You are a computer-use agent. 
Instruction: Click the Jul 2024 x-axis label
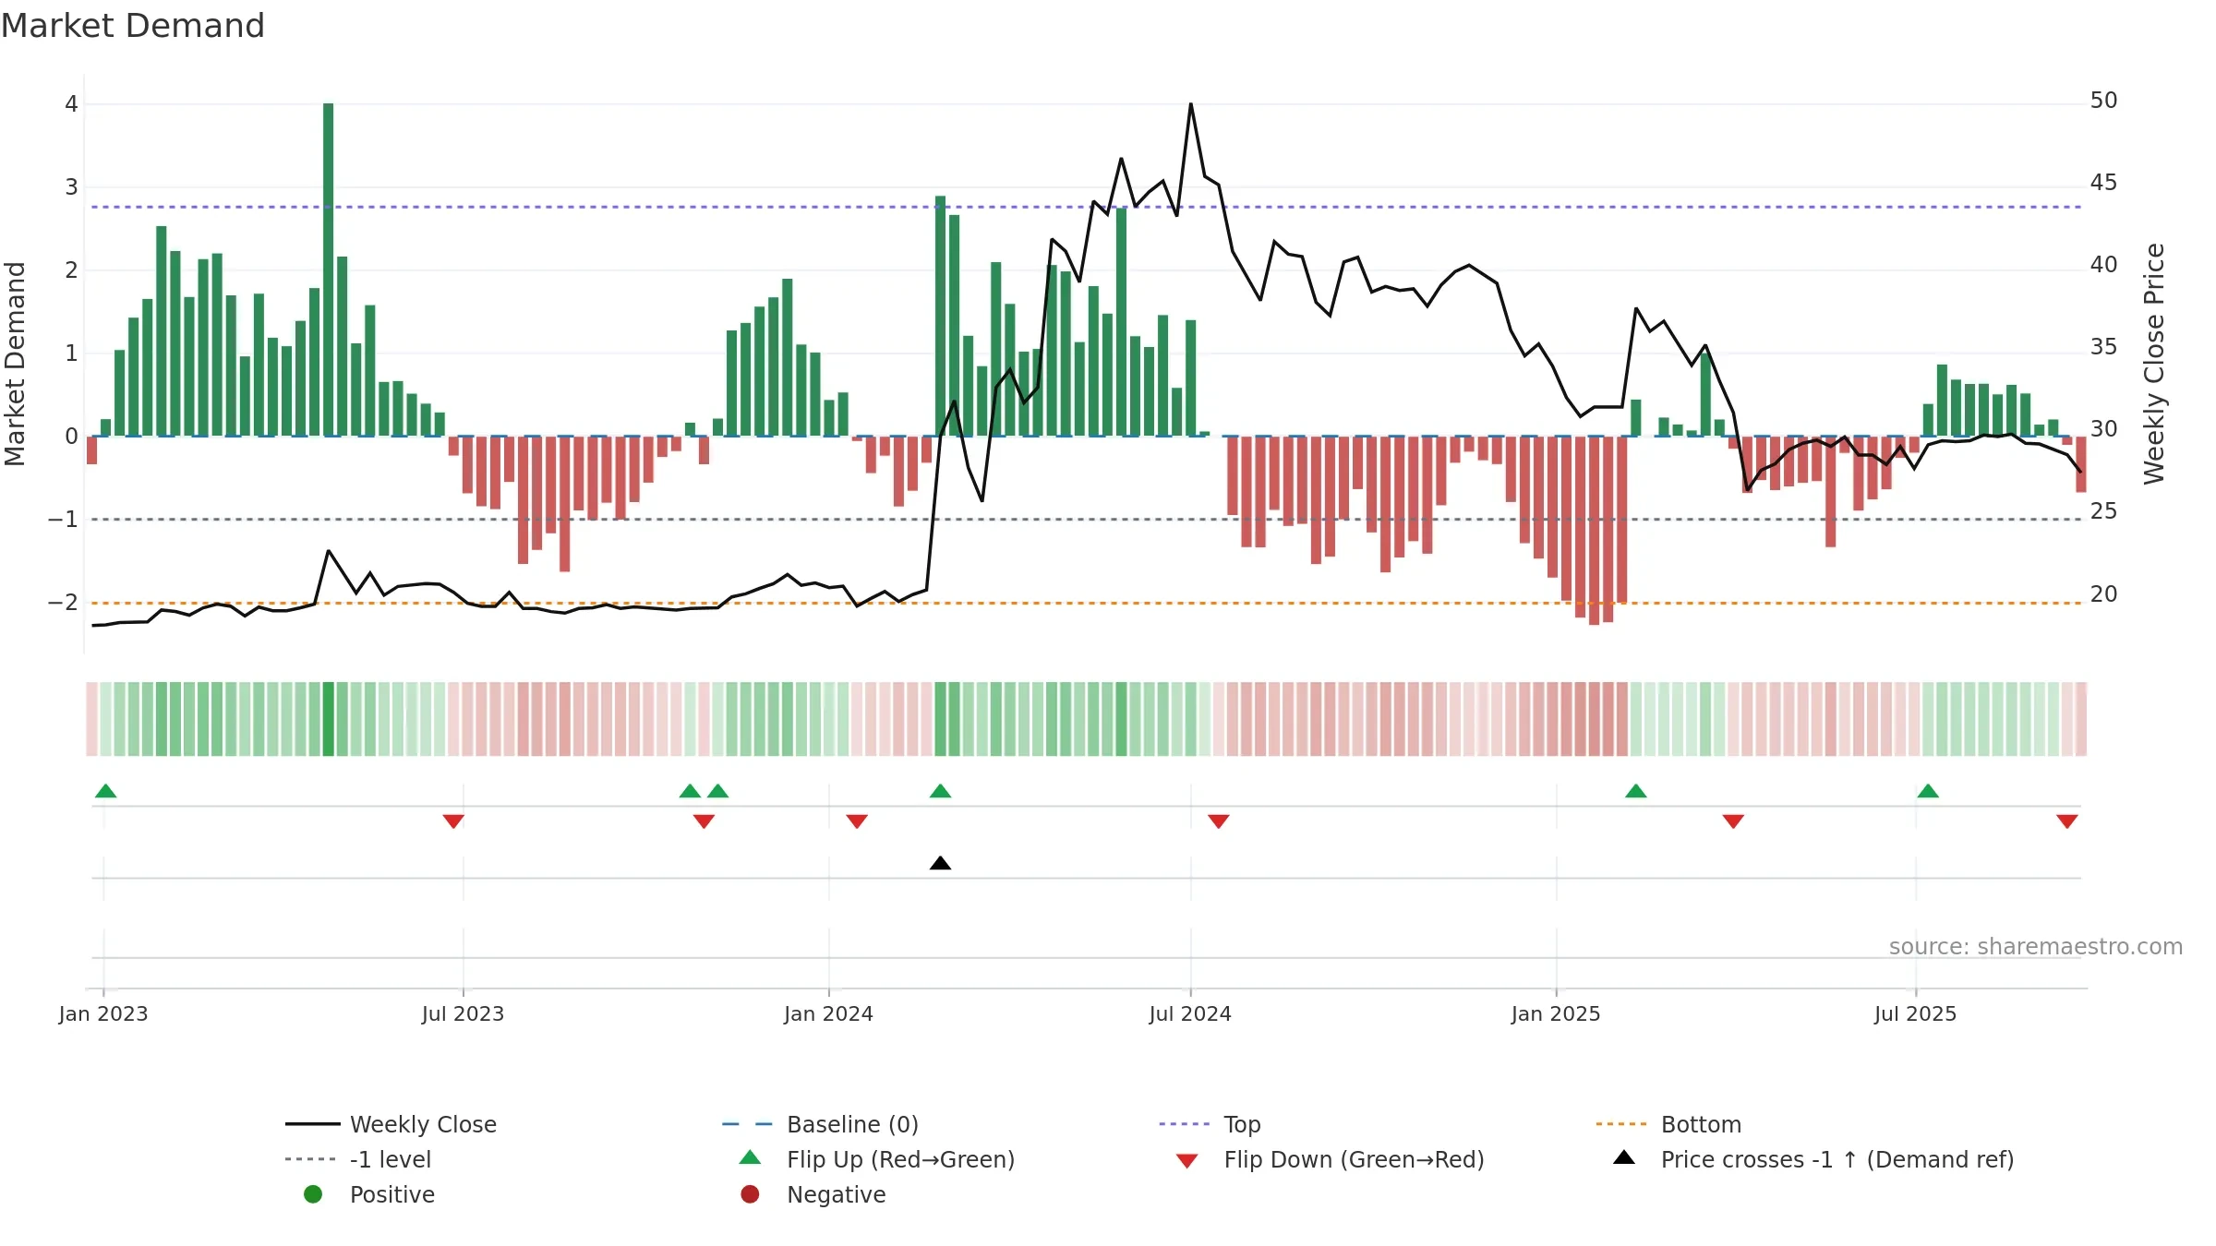(1190, 1013)
